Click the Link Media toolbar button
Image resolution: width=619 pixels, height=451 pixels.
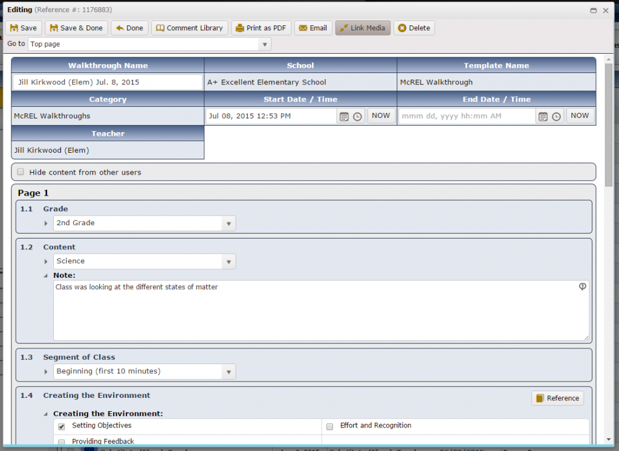363,28
